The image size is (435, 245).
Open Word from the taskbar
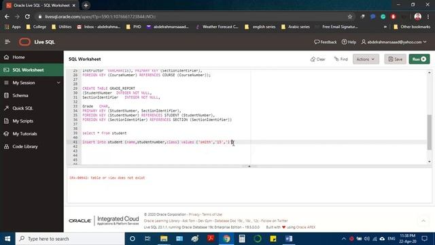[288, 239]
